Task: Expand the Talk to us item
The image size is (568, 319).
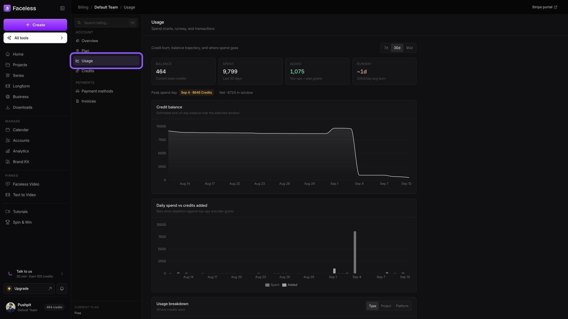Action: (x=35, y=274)
